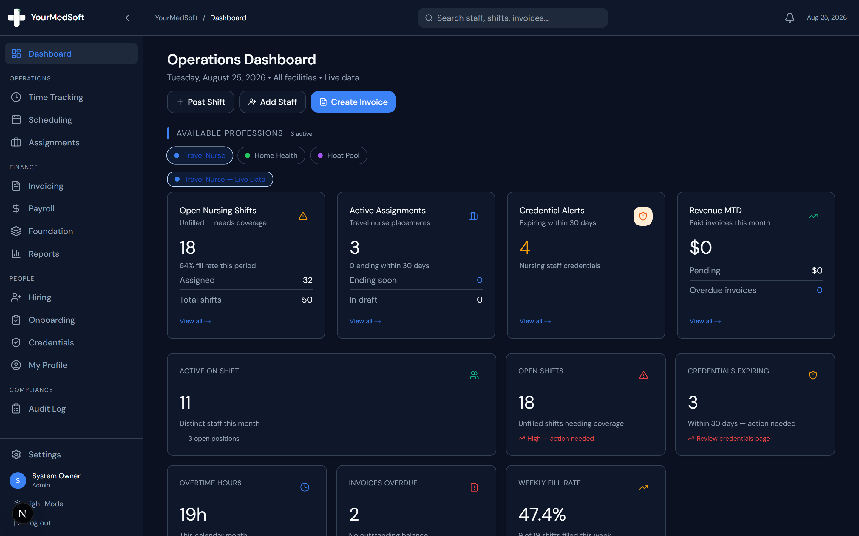Click the Aug 25, 2026 date
The width and height of the screenshot is (859, 536).
click(827, 18)
